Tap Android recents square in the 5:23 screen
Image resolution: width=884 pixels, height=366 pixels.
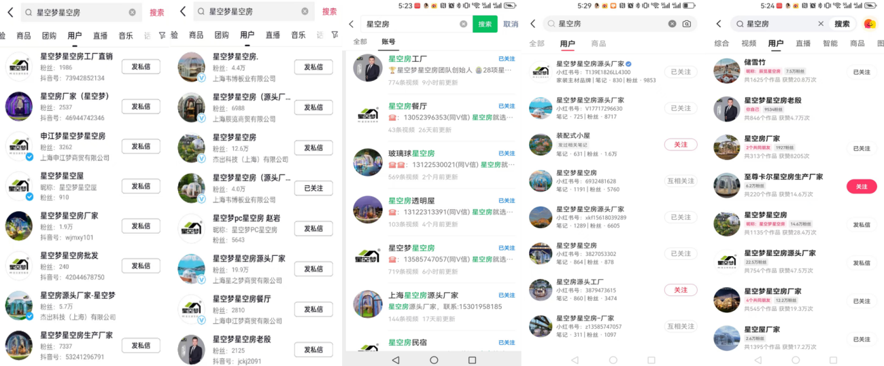472,360
